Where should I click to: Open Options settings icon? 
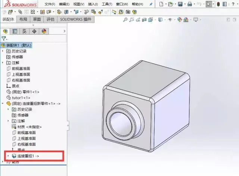224,4
